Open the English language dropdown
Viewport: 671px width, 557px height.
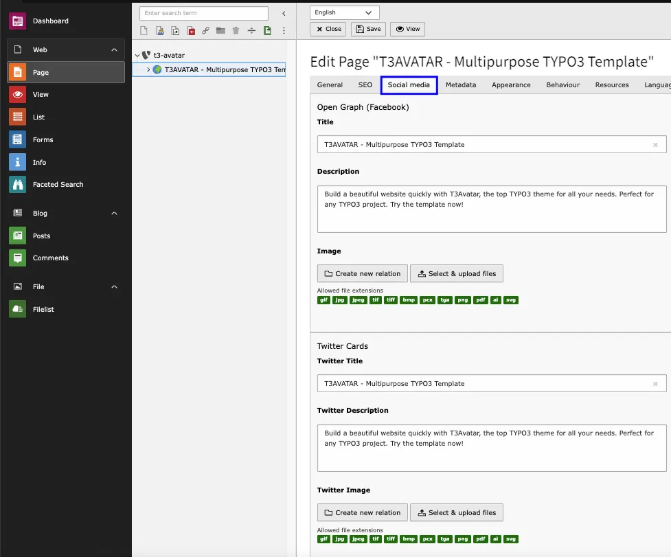pos(345,12)
